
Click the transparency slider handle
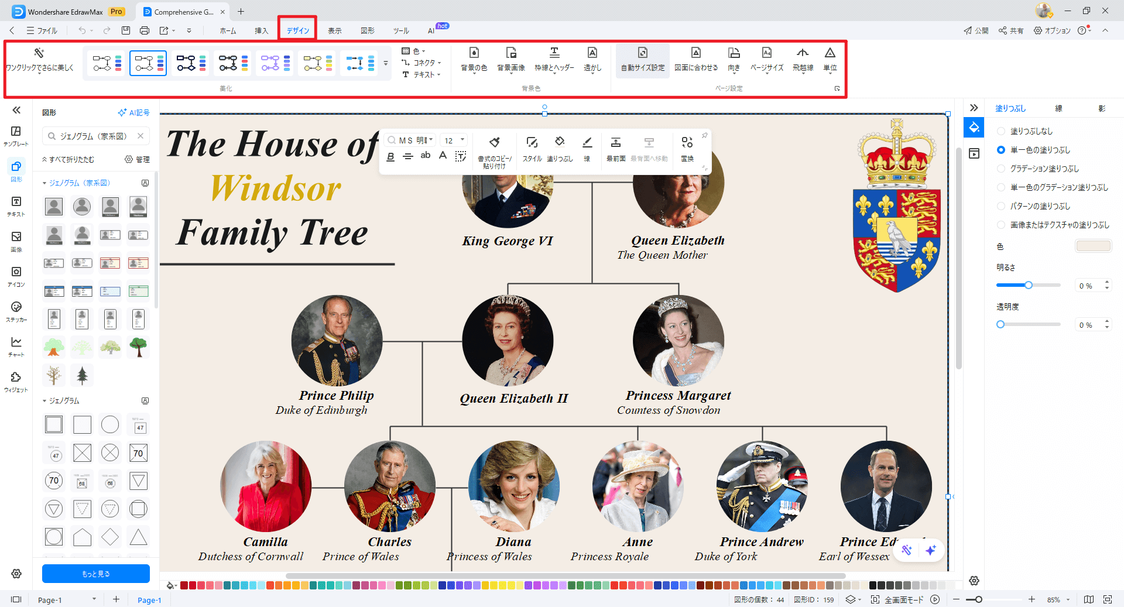[x=1000, y=324]
